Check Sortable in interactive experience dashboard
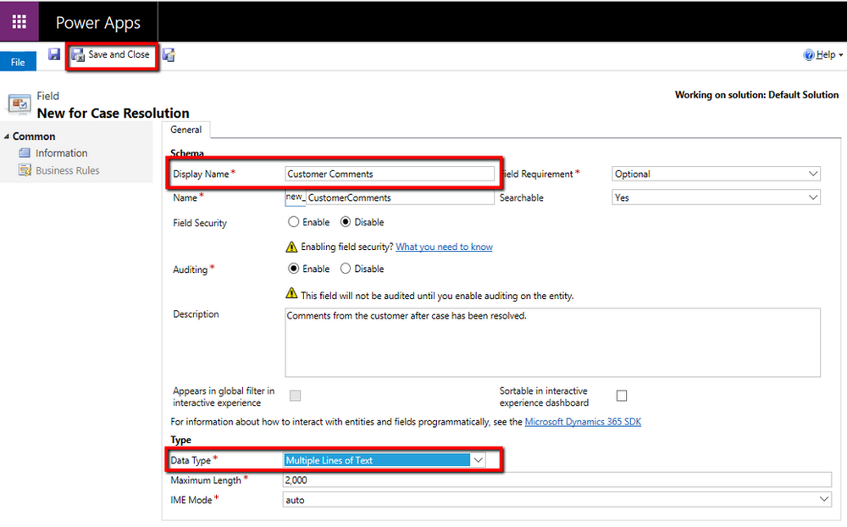The height and width of the screenshot is (527, 847). 622,395
